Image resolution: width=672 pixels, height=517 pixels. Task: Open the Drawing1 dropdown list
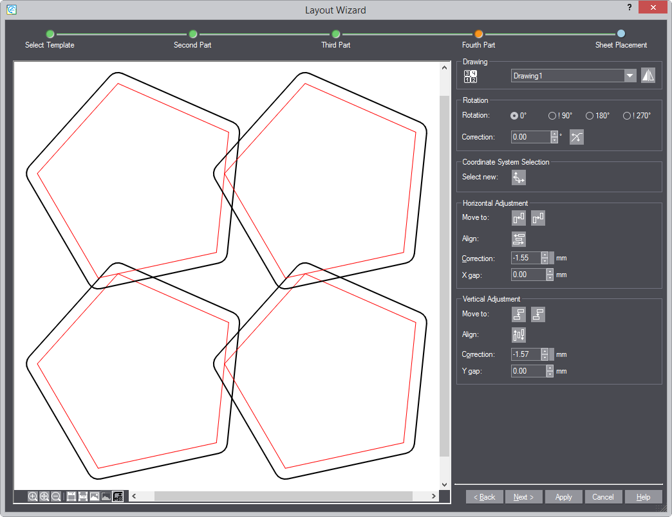click(x=630, y=76)
